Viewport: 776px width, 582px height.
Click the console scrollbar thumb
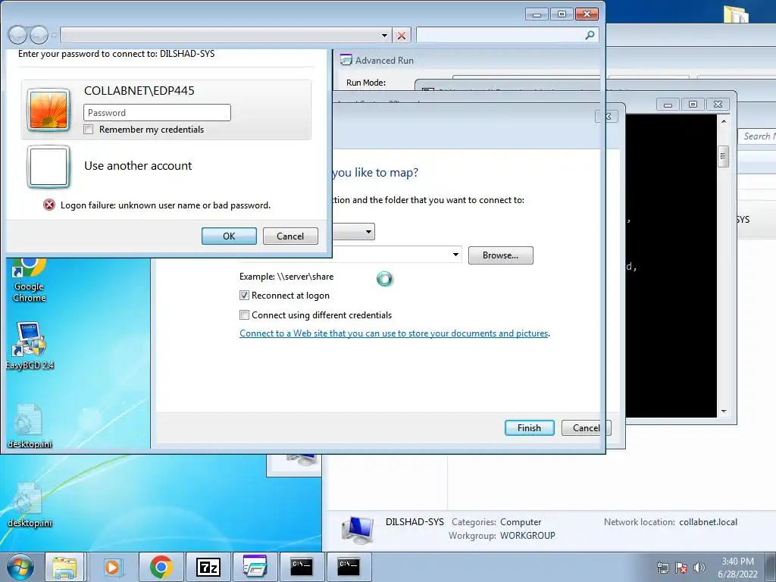click(723, 156)
